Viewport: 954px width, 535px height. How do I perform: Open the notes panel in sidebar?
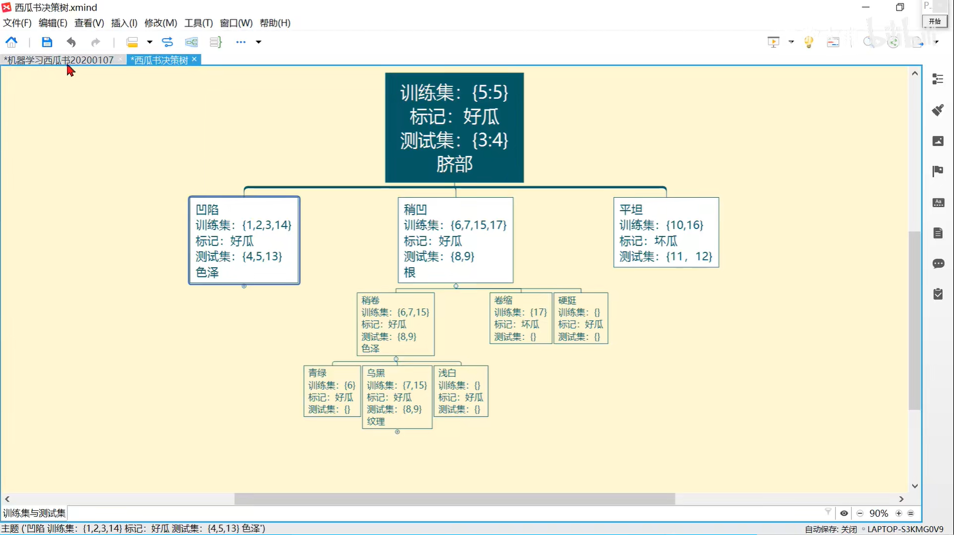click(938, 233)
